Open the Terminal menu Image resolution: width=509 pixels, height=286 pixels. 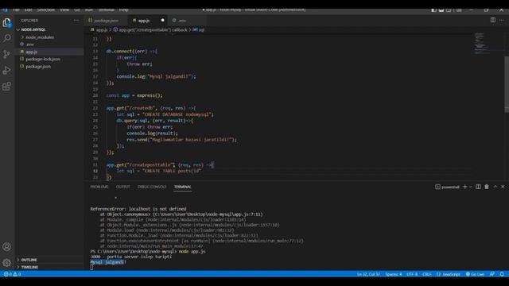click(106, 10)
